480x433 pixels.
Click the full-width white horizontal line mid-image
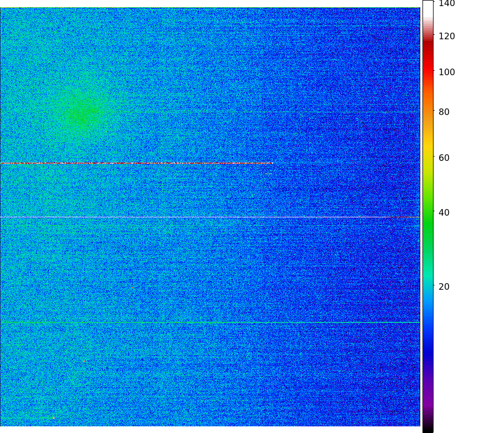210,217
